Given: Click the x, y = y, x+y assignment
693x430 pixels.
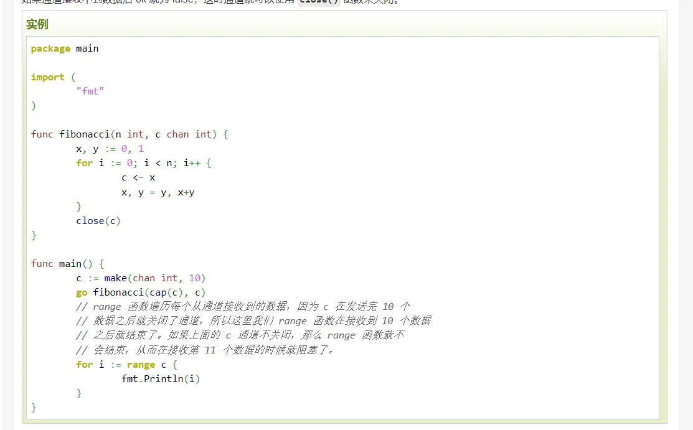Looking at the screenshot, I should coord(158,192).
